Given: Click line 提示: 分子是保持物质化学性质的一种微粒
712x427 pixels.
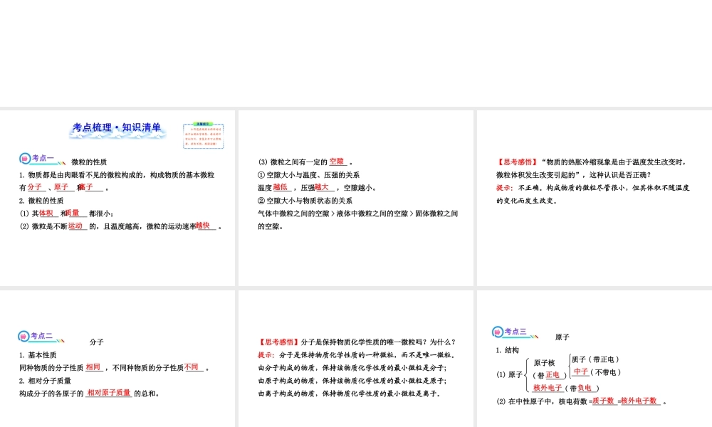Looking at the screenshot, I should pyautogui.click(x=357, y=355).
